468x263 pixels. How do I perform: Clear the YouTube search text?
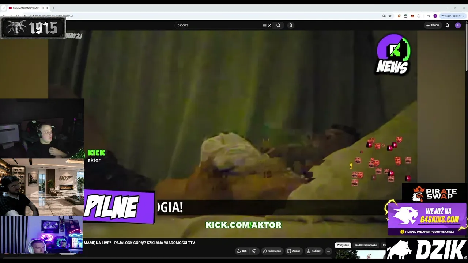pyautogui.click(x=270, y=25)
